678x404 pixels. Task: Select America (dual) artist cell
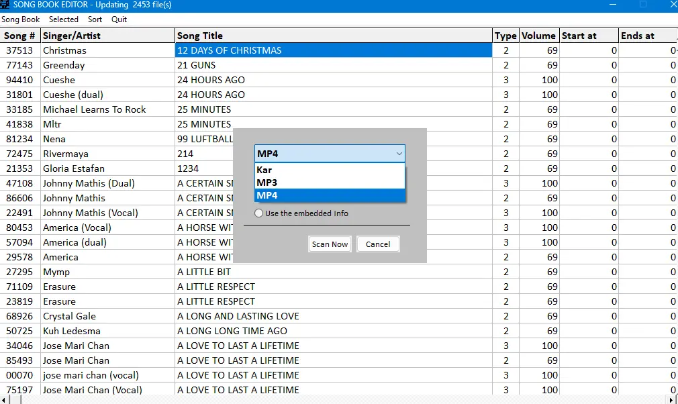(107, 242)
